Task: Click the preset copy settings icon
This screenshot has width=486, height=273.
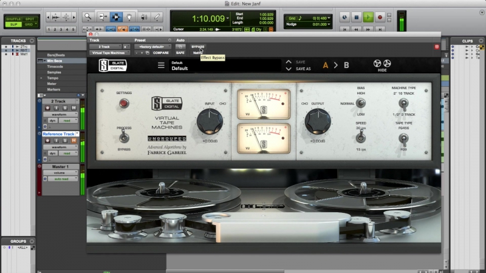Action: point(148,53)
